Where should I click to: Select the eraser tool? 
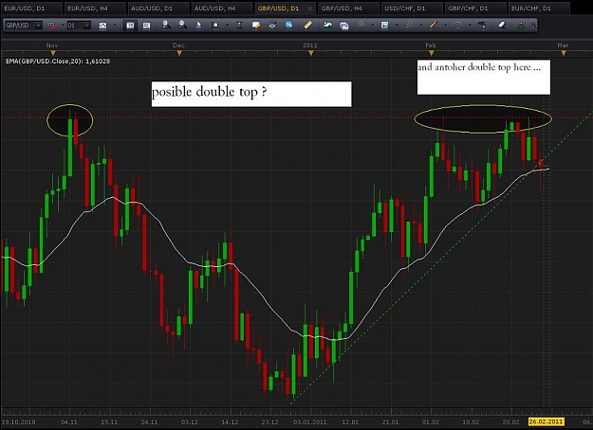click(502, 26)
